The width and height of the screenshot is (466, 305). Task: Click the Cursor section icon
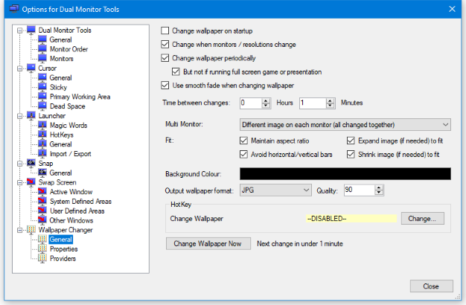(31, 68)
